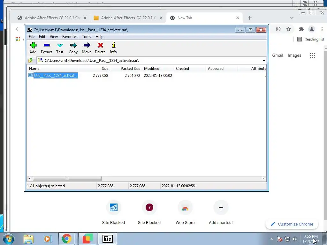
Task: Click the Add shortcut tile
Action: 221,212
